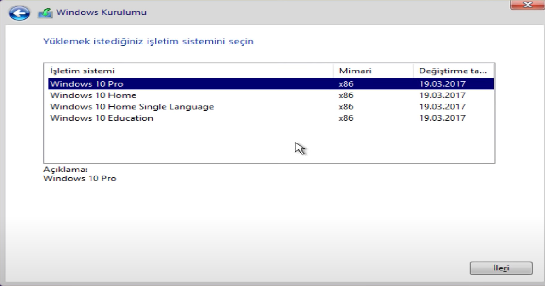Viewport: 545px width, 286px height.
Task: Close the Windows Kurulumu window
Action: click(527, 5)
